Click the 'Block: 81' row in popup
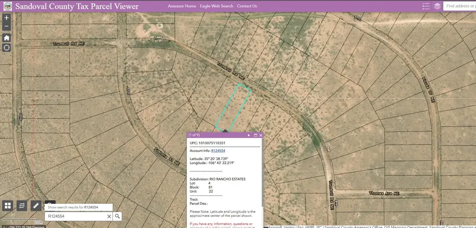This screenshot has height=228, width=476. [x=201, y=188]
